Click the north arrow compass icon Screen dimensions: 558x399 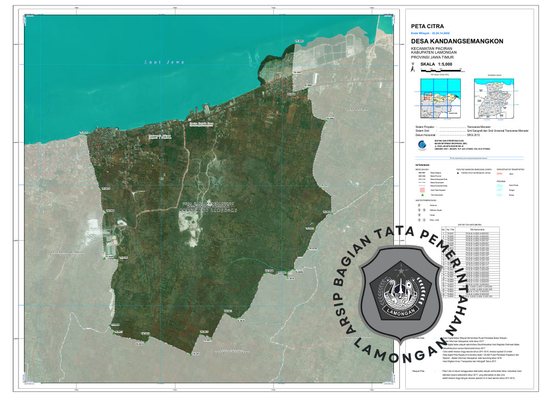point(413,68)
